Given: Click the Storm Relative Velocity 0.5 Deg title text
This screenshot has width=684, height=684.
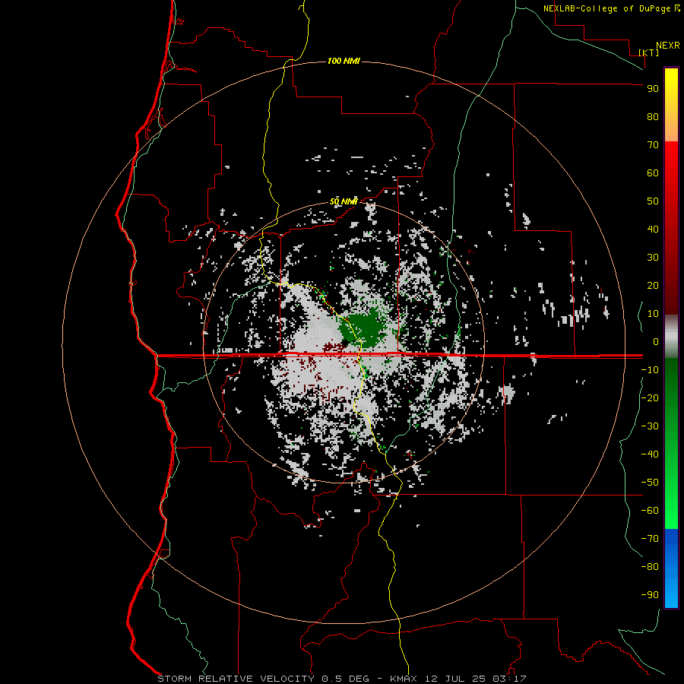Looking at the screenshot, I should pos(263,679).
